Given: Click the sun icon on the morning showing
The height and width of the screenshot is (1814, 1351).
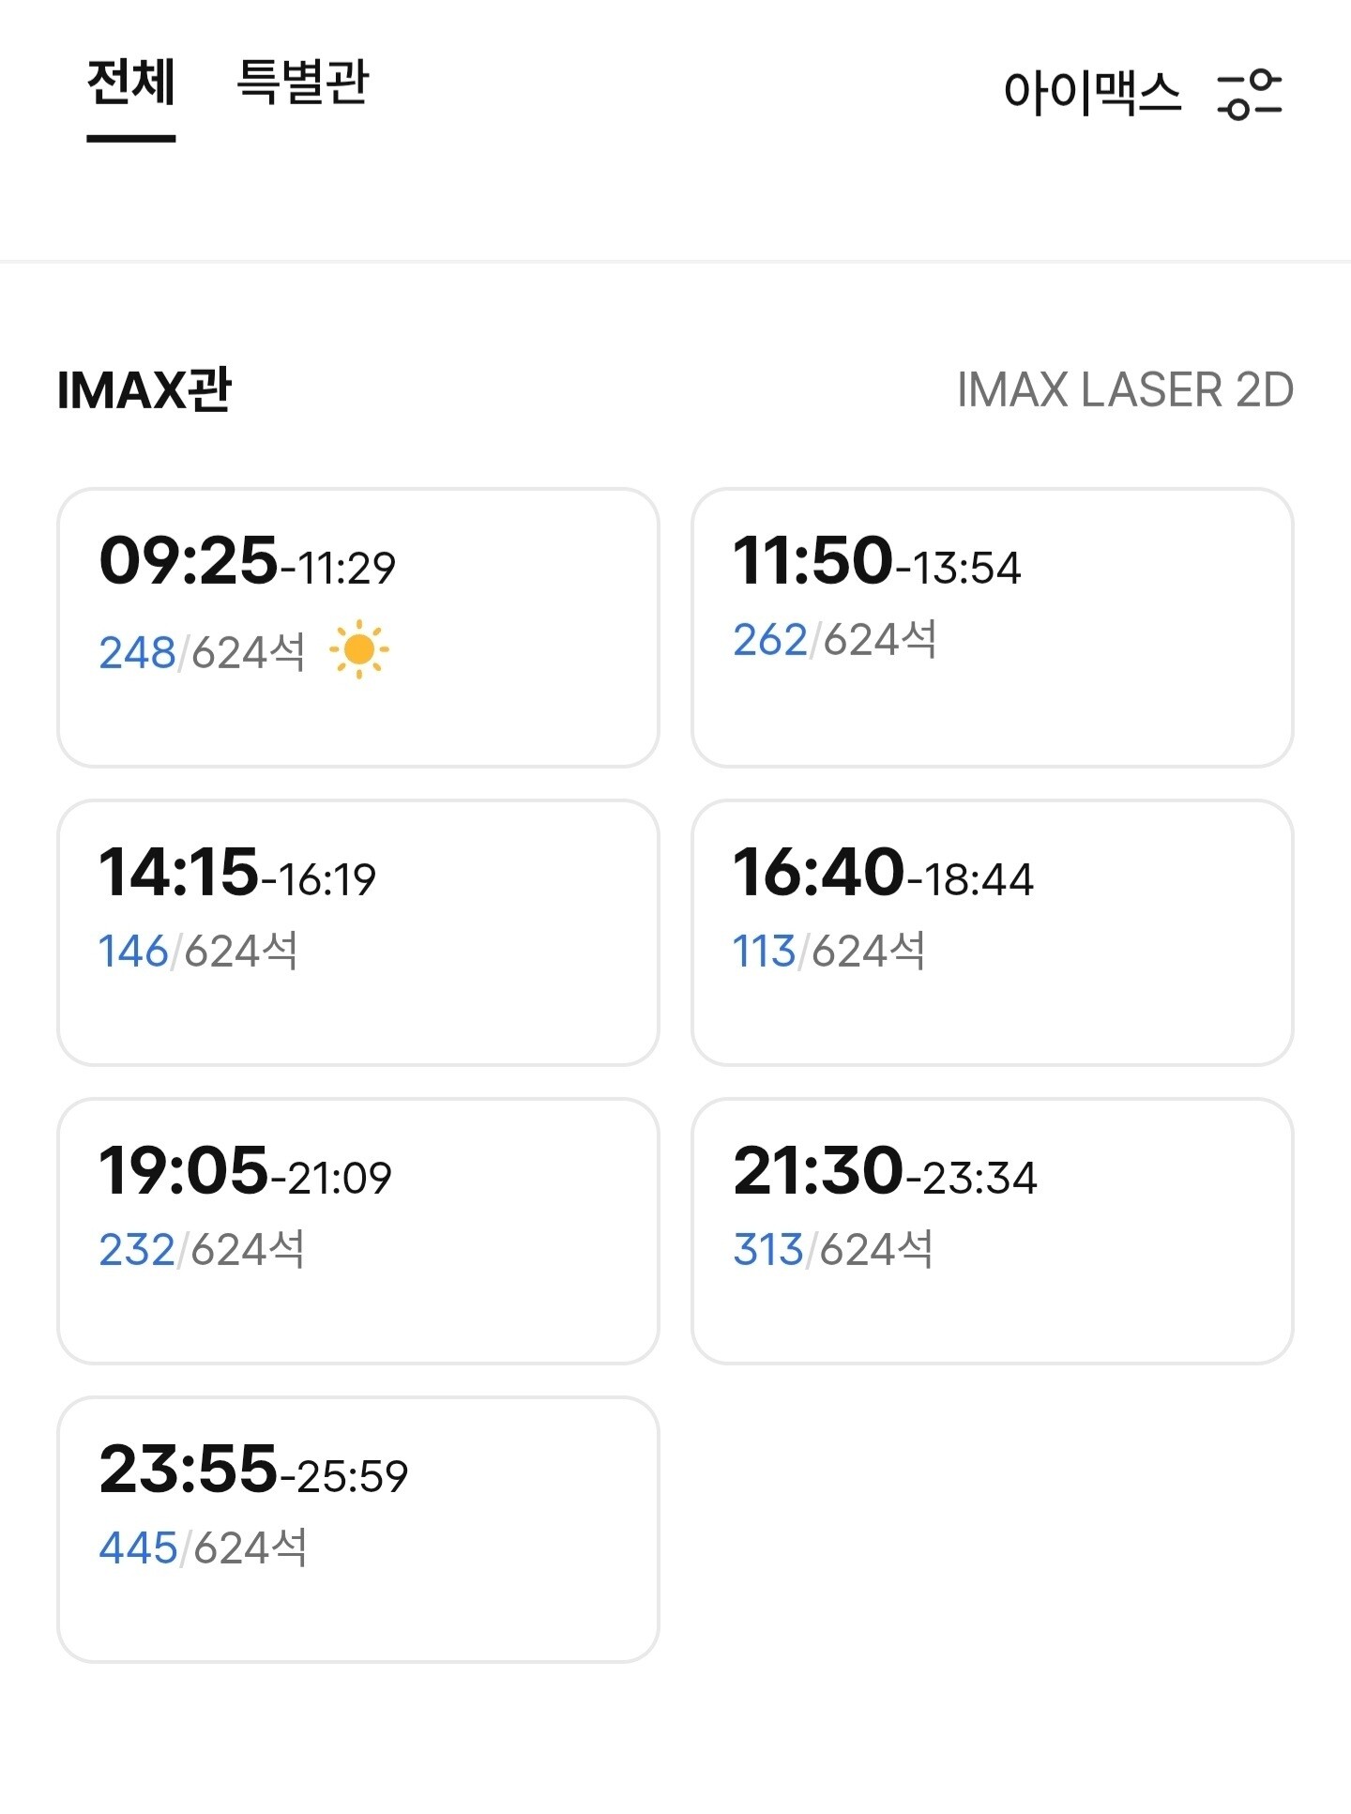Looking at the screenshot, I should (x=359, y=650).
